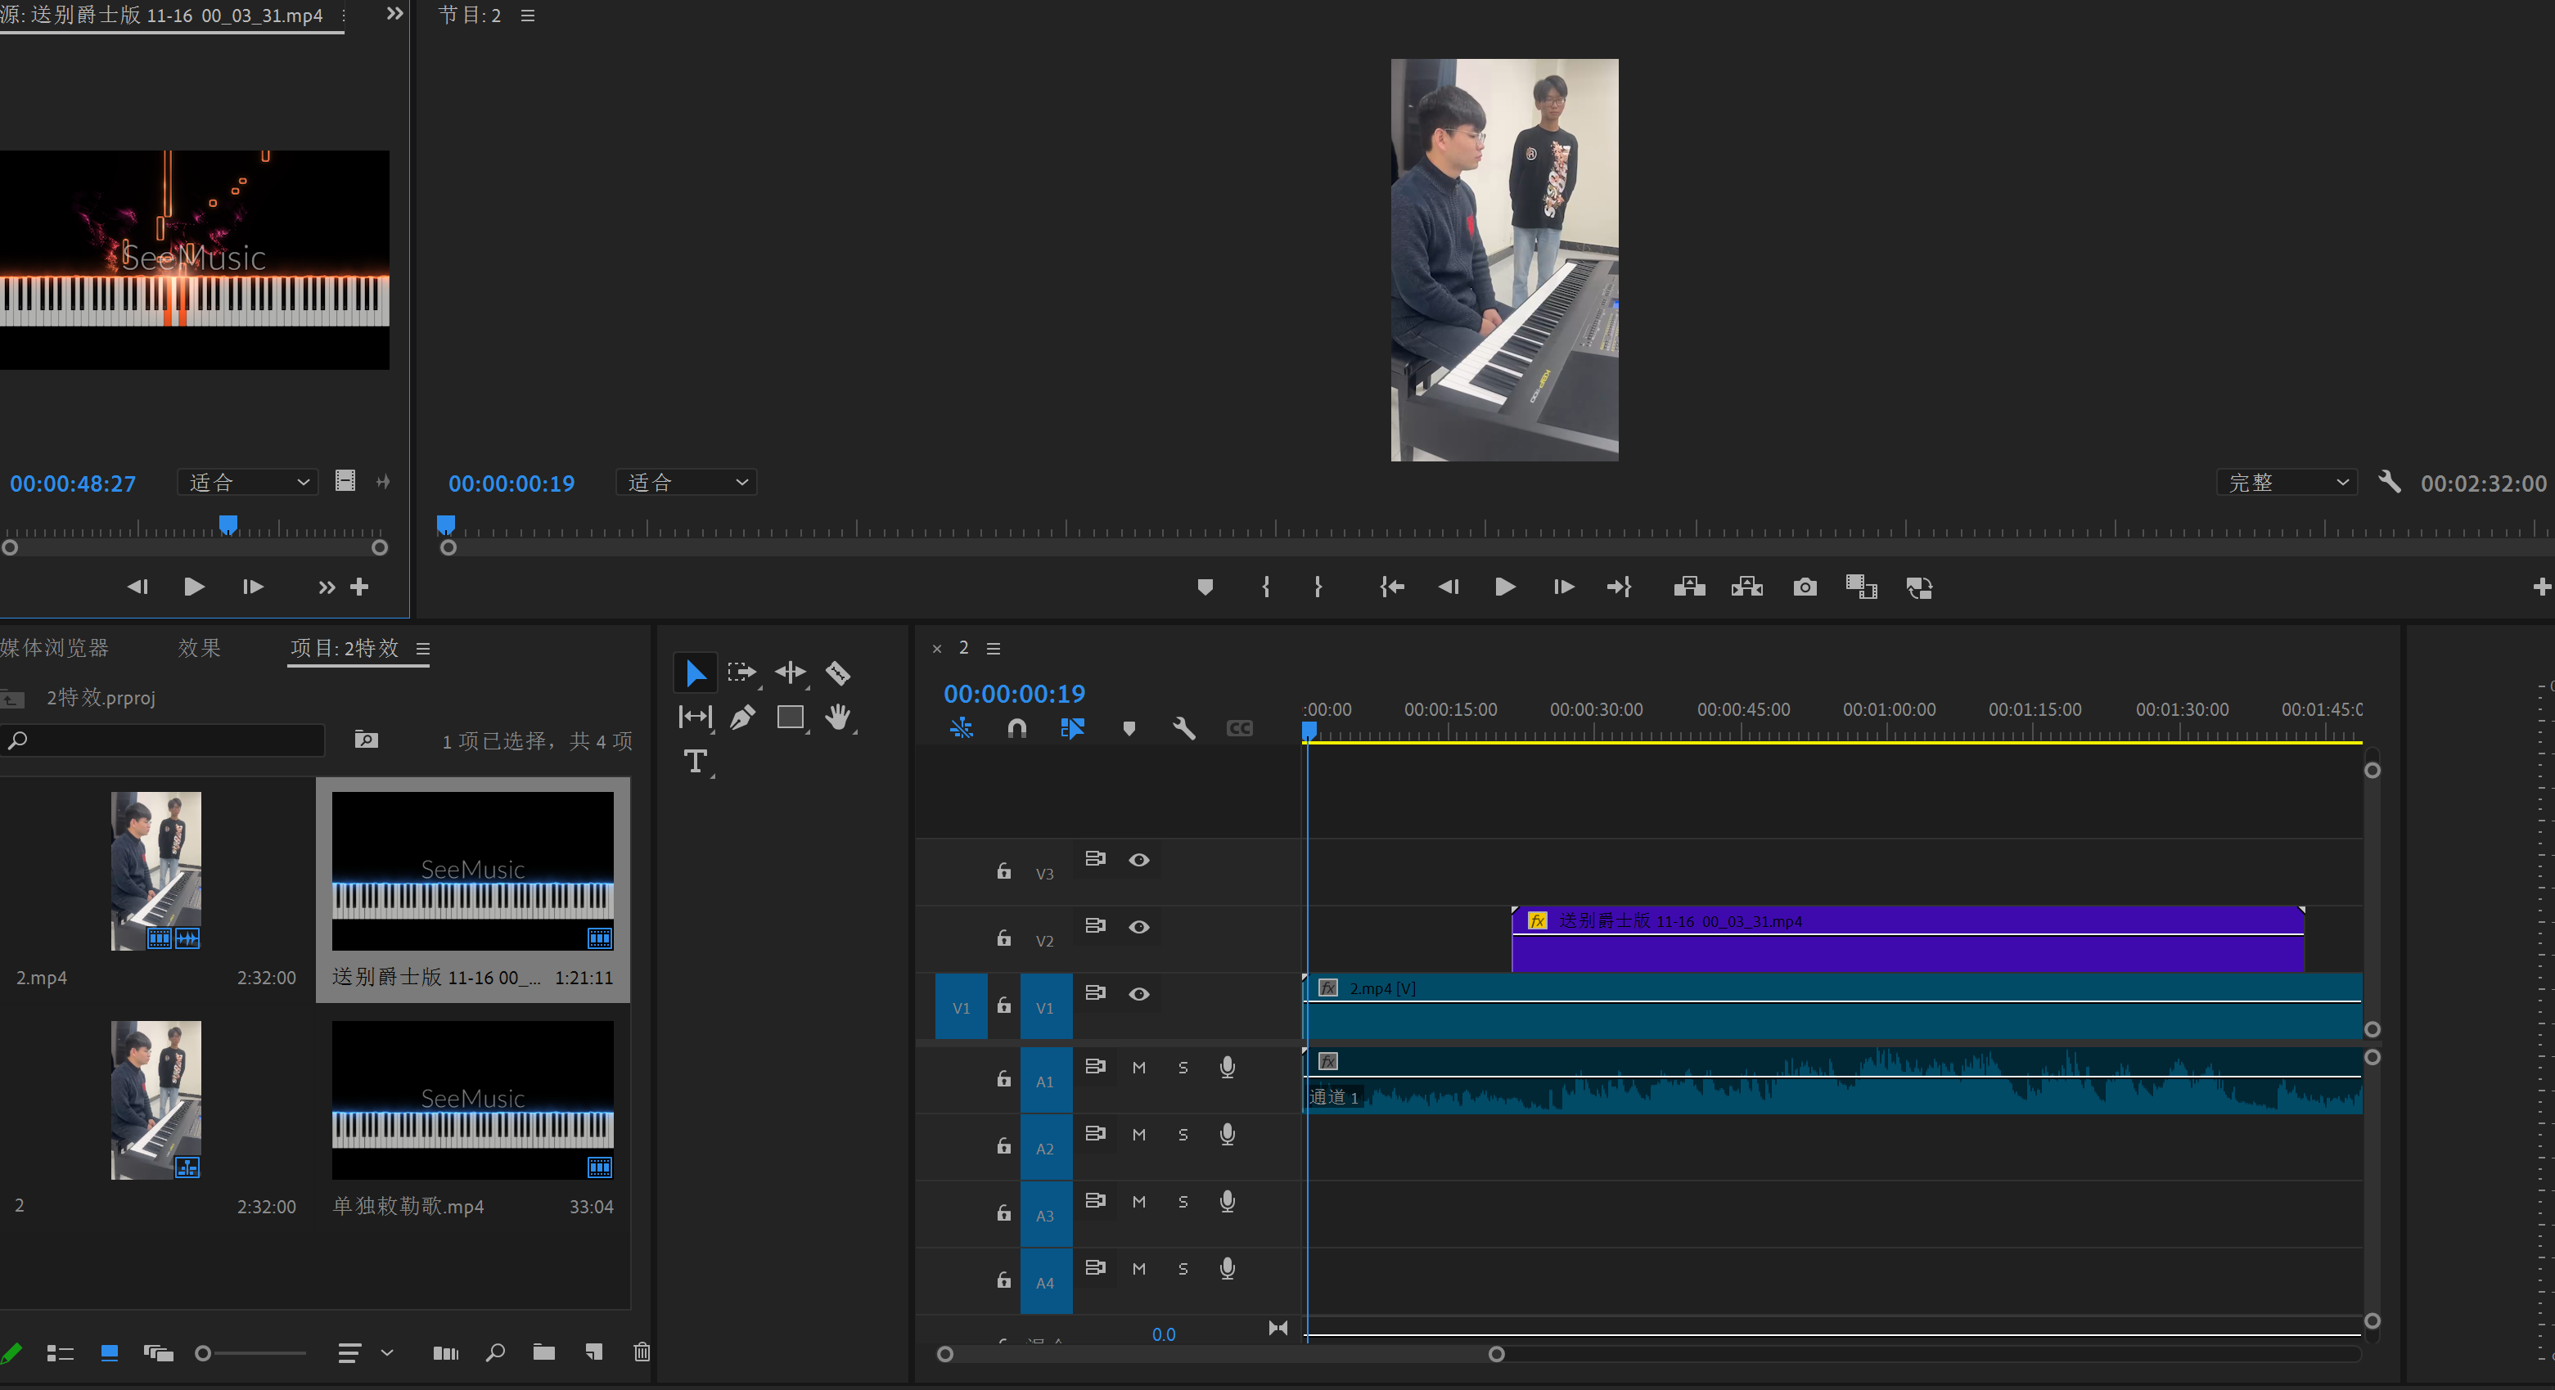Select the Pen tool
The image size is (2555, 1390).
click(x=742, y=717)
